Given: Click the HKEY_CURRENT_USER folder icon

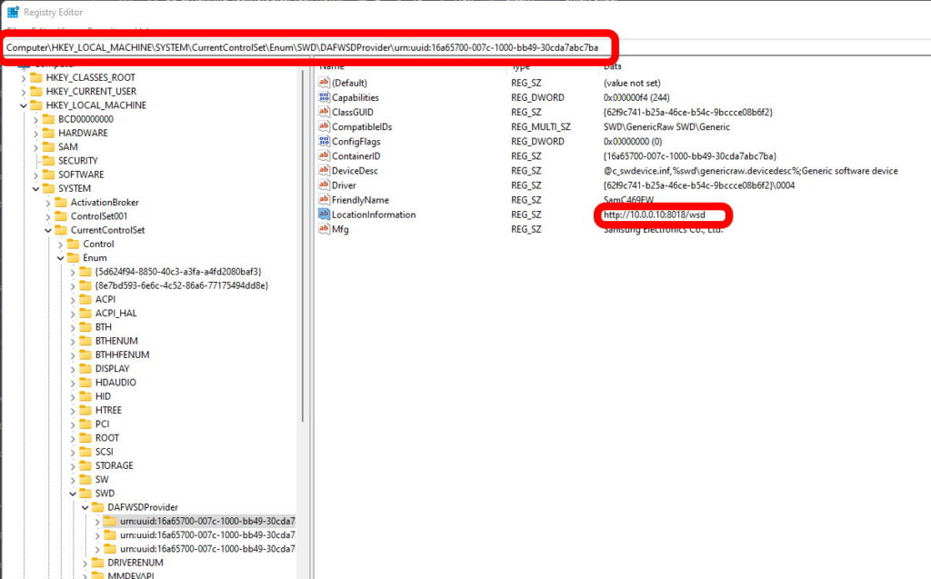Looking at the screenshot, I should point(36,91).
